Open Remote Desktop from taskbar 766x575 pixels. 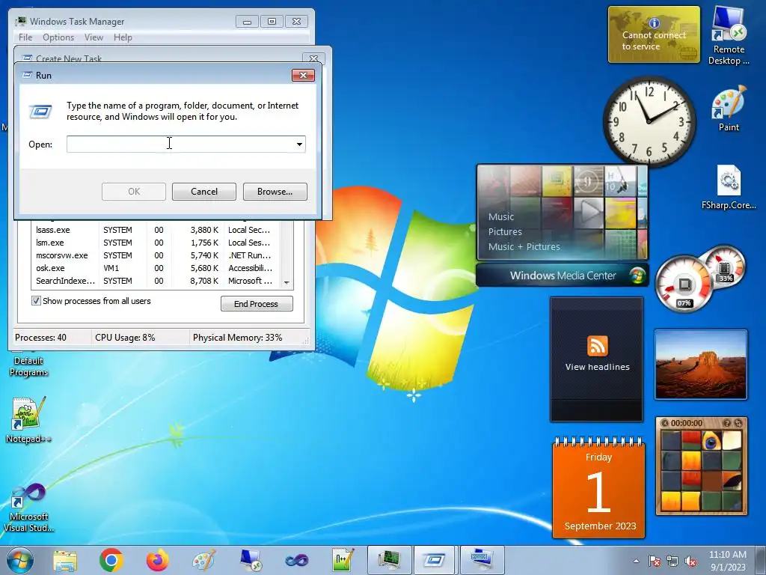pos(251,560)
